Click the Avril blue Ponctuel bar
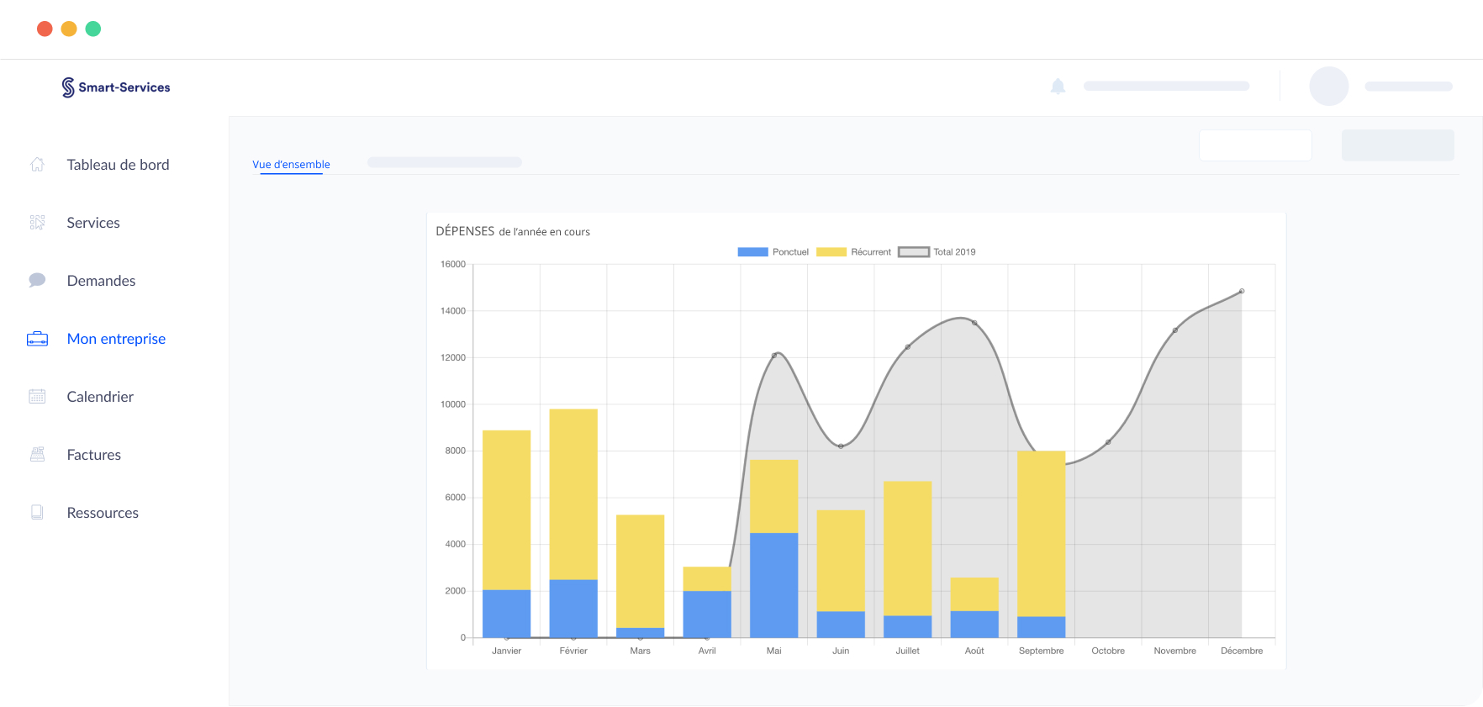Viewport: 1483px width, 707px height. click(707, 615)
